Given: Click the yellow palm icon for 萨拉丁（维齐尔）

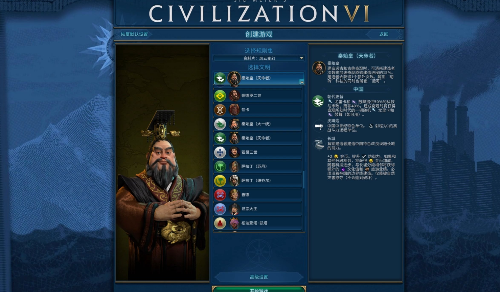Looking at the screenshot, I should 220,181.
